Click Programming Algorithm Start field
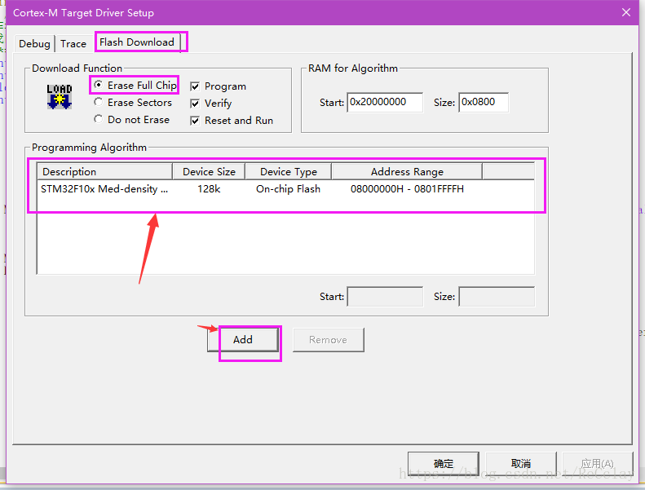 pos(385,297)
